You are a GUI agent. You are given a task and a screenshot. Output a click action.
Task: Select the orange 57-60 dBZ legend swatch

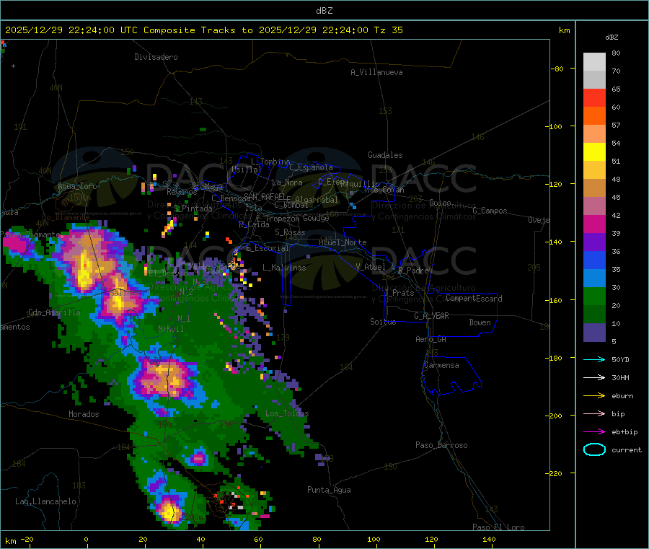click(594, 116)
